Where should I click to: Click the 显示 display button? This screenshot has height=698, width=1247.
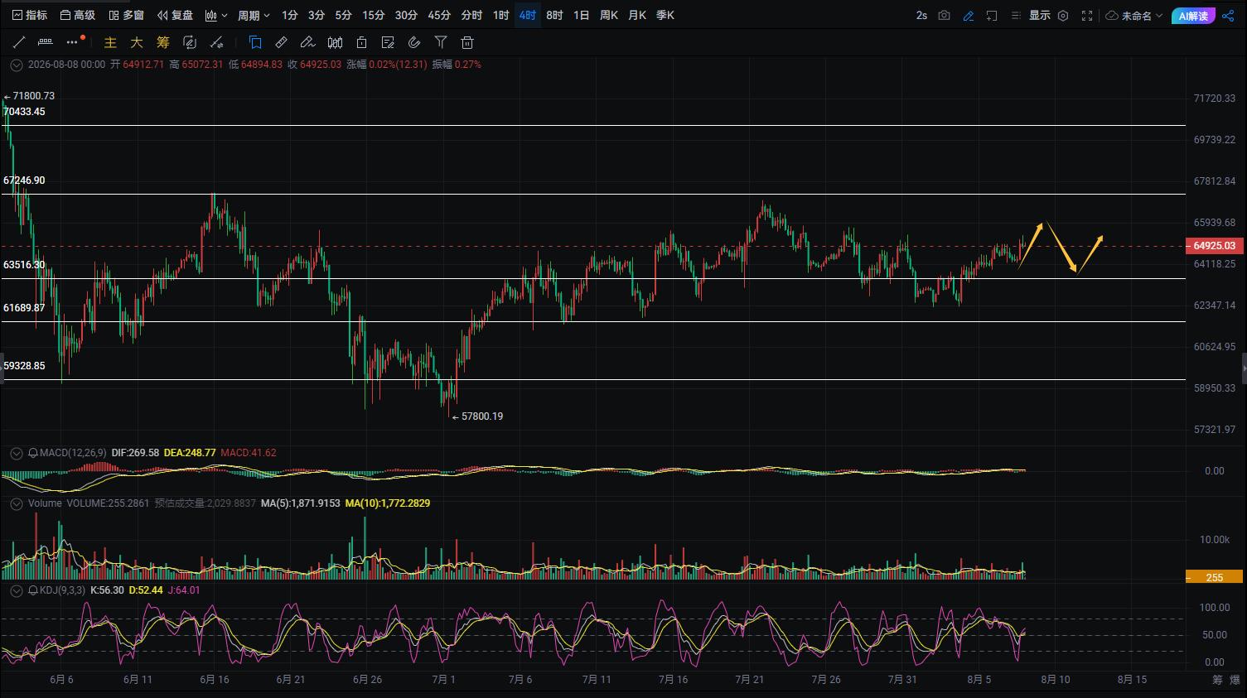point(1039,15)
